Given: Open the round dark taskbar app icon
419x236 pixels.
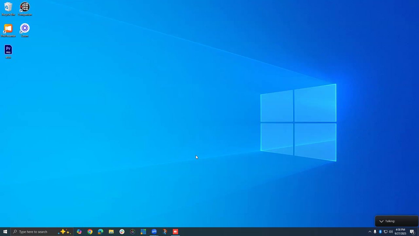Looking at the screenshot, I should (133, 232).
